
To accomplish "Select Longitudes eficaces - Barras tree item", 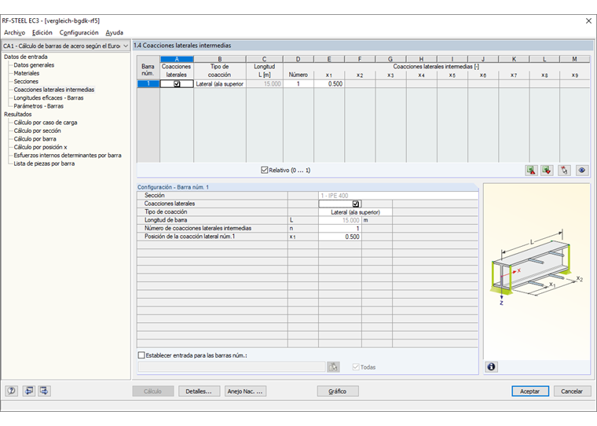I will click(x=49, y=98).
